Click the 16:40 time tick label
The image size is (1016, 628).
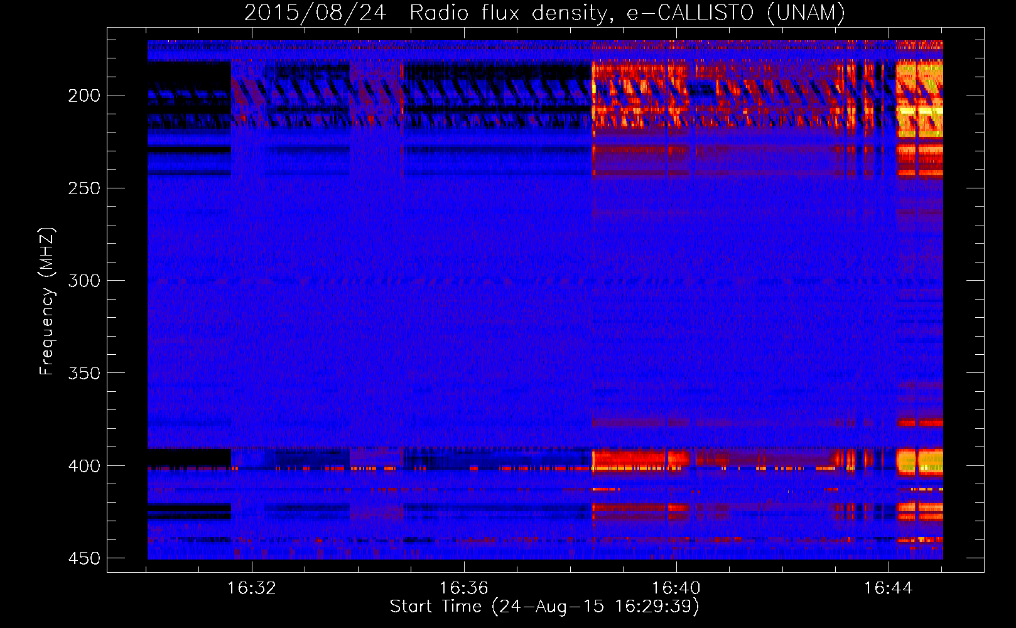676,588
